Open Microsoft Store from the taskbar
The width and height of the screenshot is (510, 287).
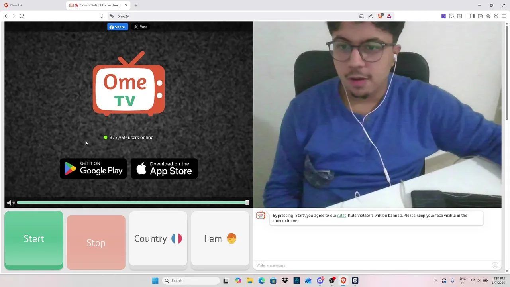pos(273,281)
